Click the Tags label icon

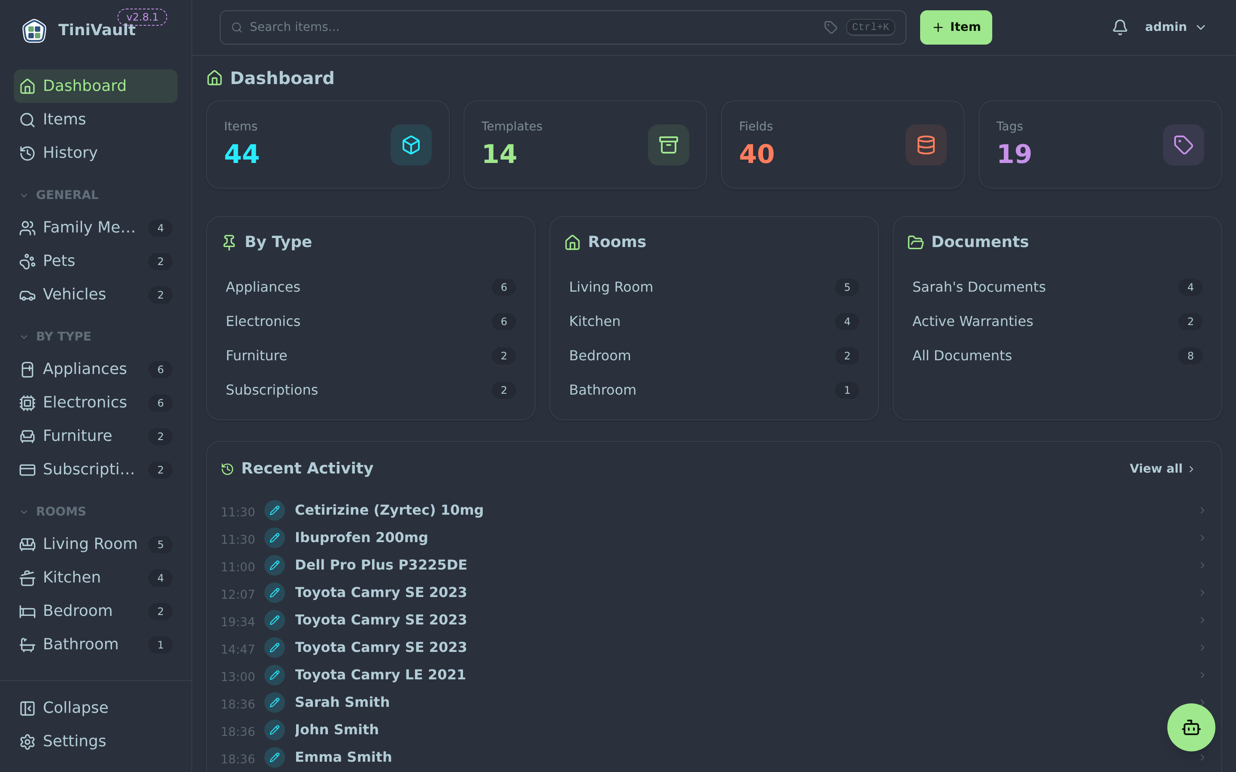point(1183,145)
